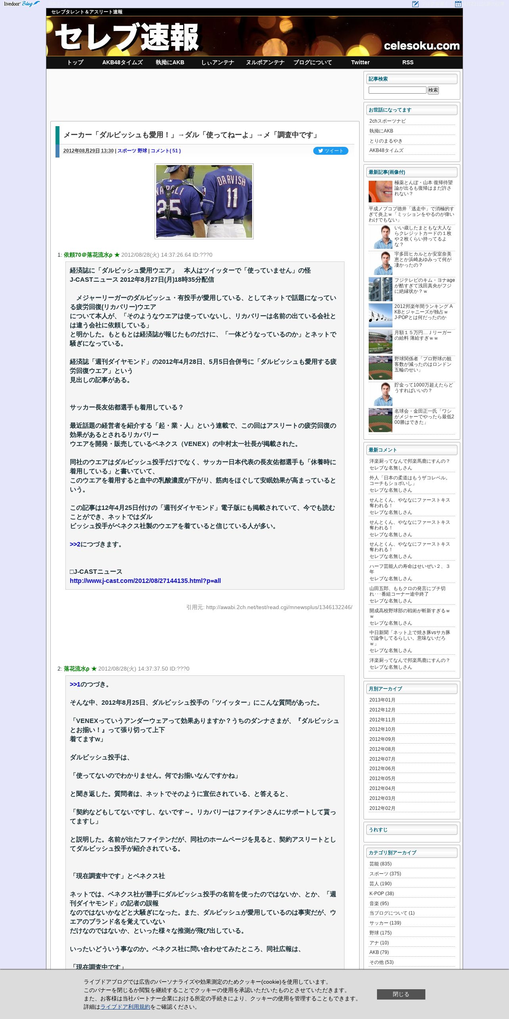Viewport: 509px width, 1019px height.
Task: Open the 執拗にAKB menu item
Action: (170, 62)
